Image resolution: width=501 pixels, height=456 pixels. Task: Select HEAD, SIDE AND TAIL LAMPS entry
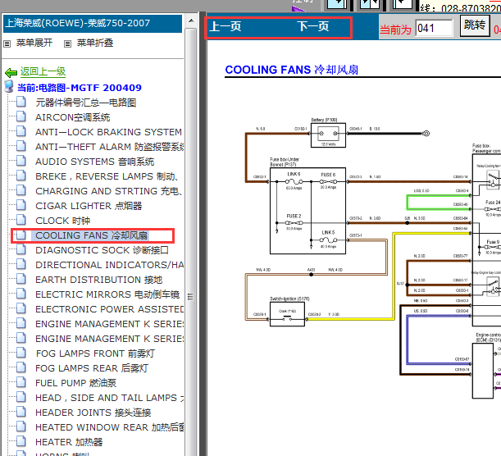tap(110, 398)
